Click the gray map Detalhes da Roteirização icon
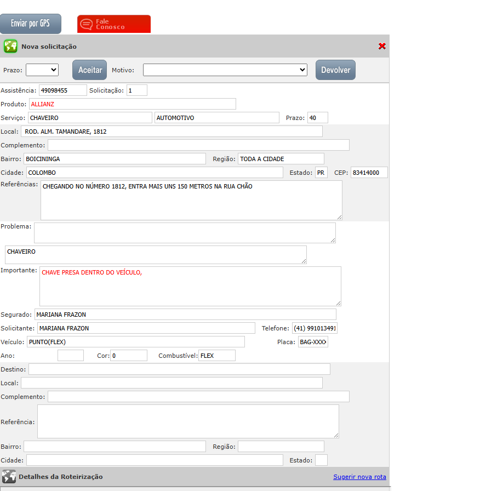 [x=9, y=477]
